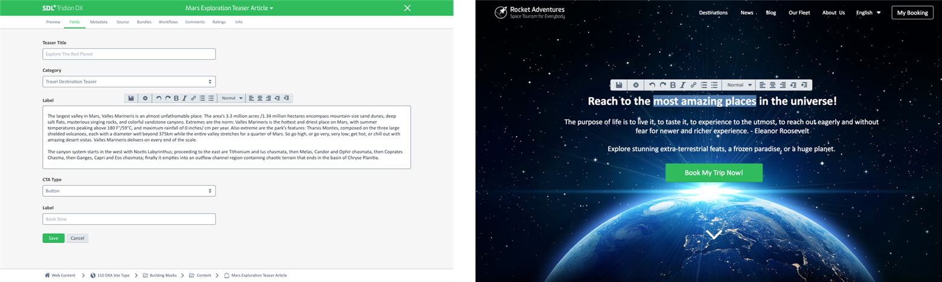
Task: Center text in Tridion Label toolbar
Action: pos(260,98)
